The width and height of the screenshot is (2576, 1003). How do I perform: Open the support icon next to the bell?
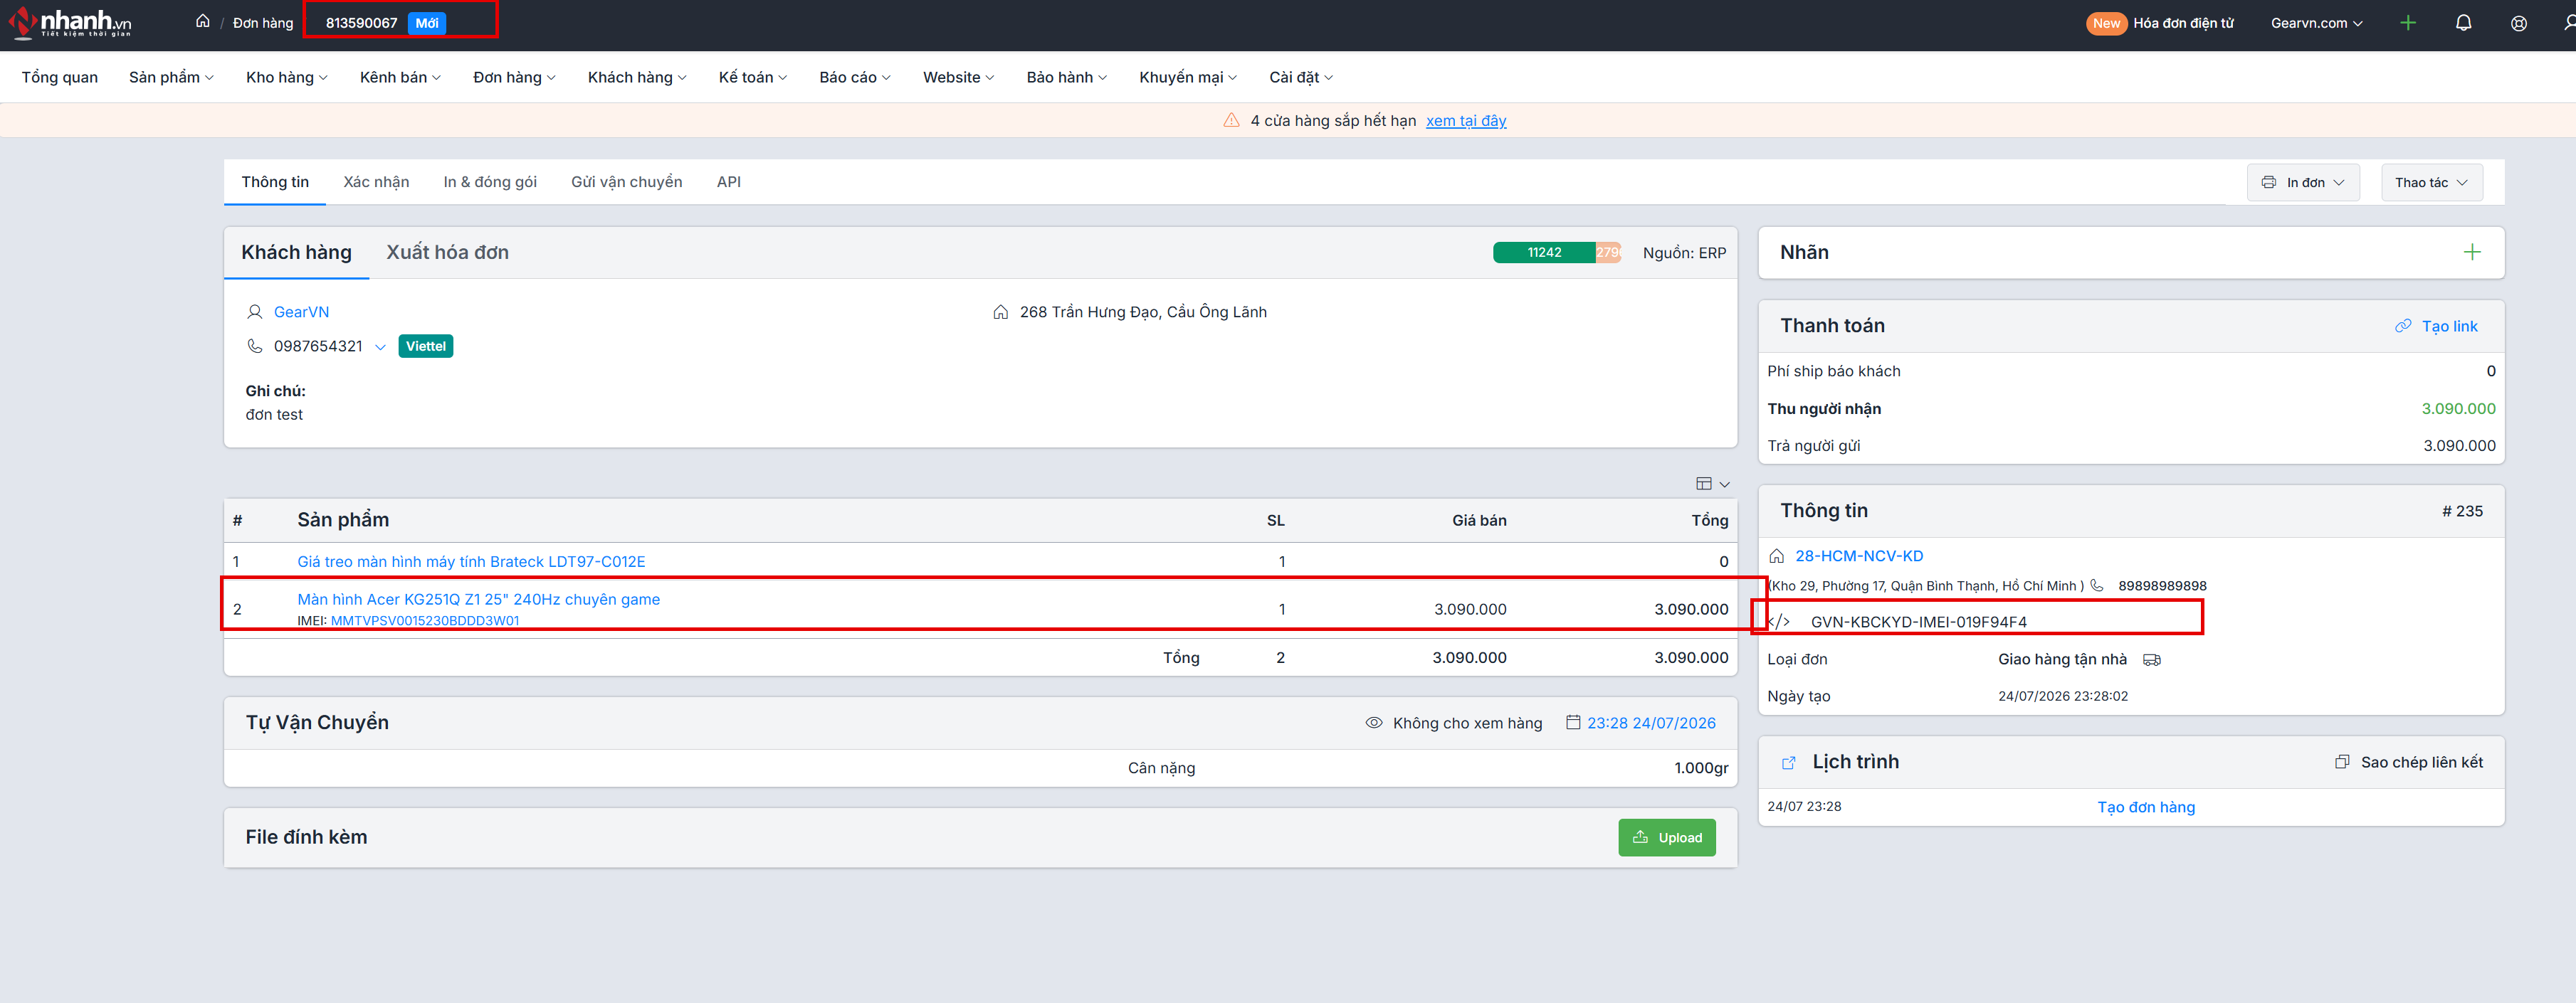tap(2519, 23)
